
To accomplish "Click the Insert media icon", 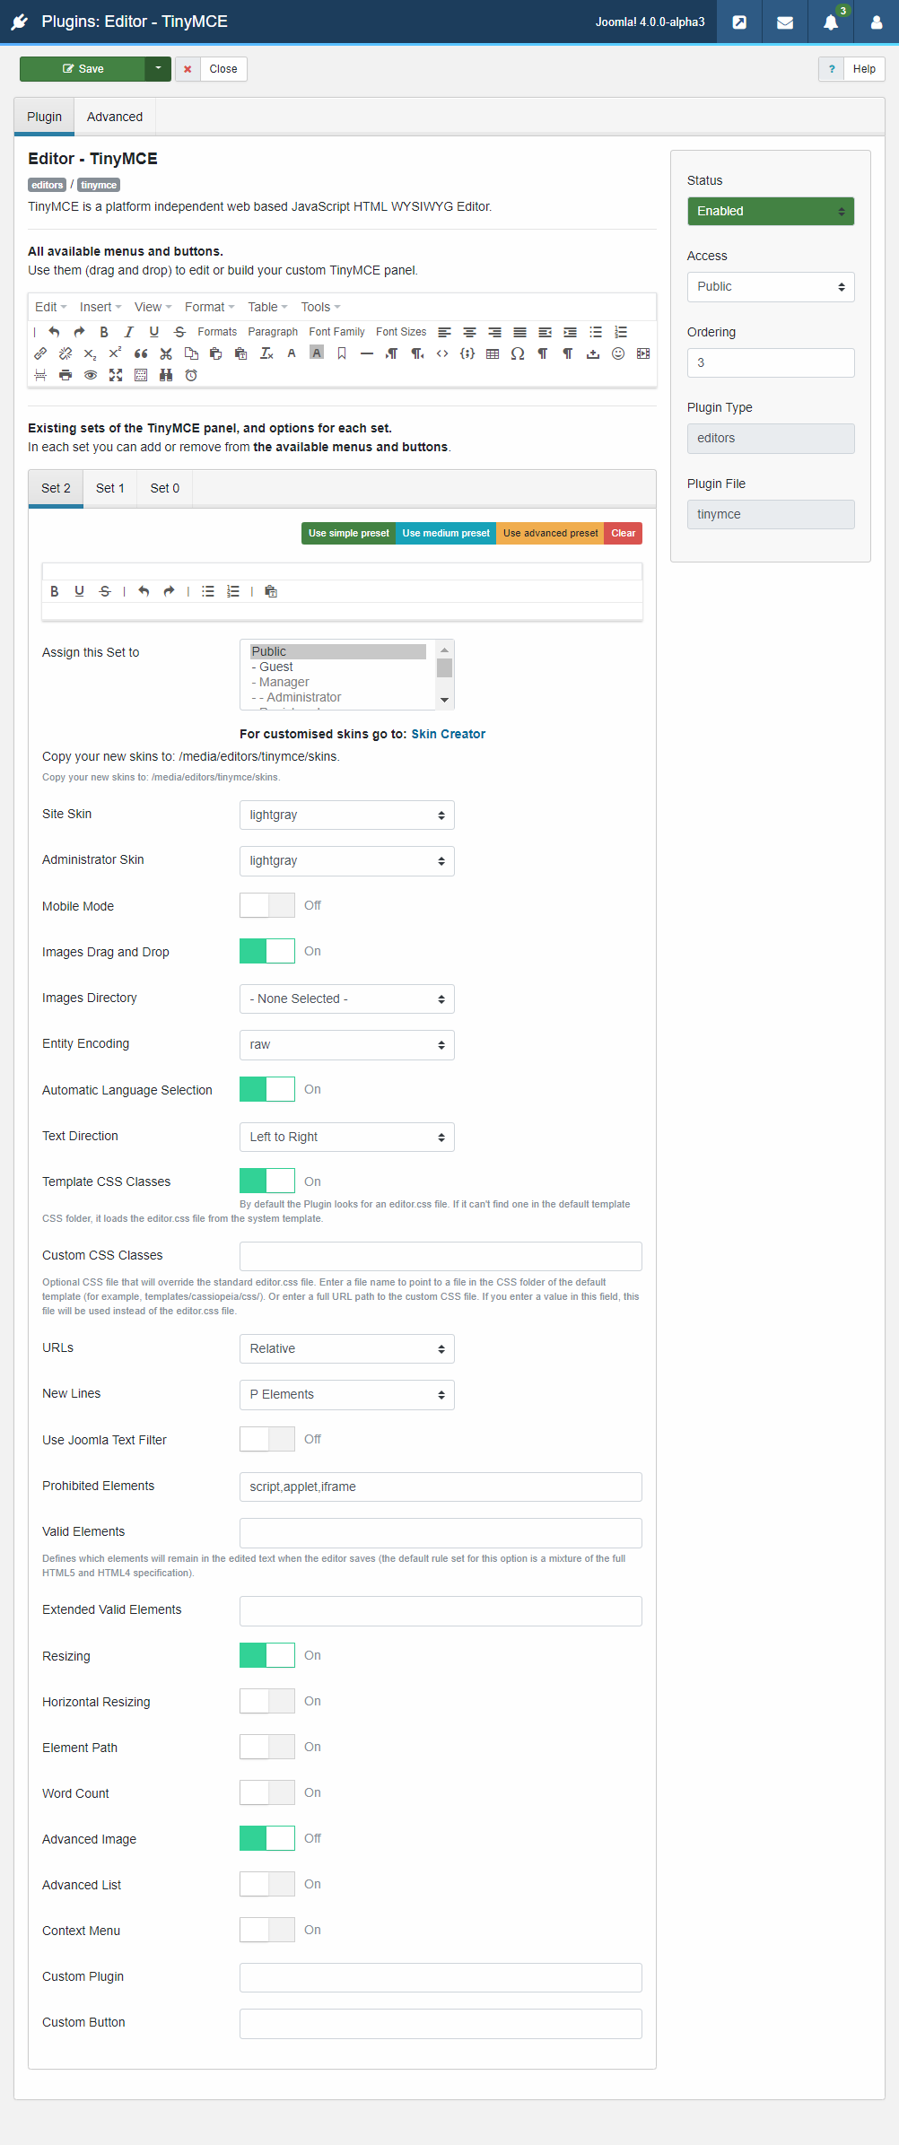I will [x=643, y=353].
